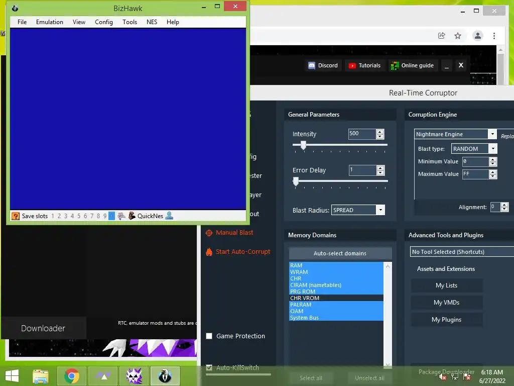Screen dimensions: 514x386
Task: Open the browser profile avatar
Action: (478, 36)
